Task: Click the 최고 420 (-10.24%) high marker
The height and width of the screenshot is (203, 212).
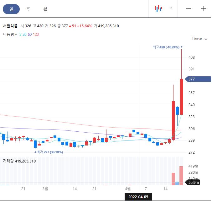Action: coord(168,47)
